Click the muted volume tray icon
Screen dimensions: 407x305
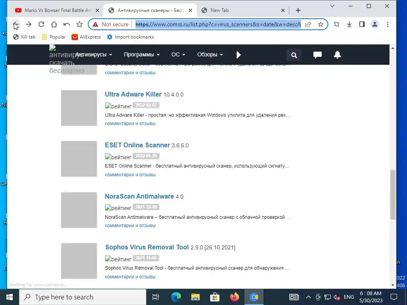[337, 297]
